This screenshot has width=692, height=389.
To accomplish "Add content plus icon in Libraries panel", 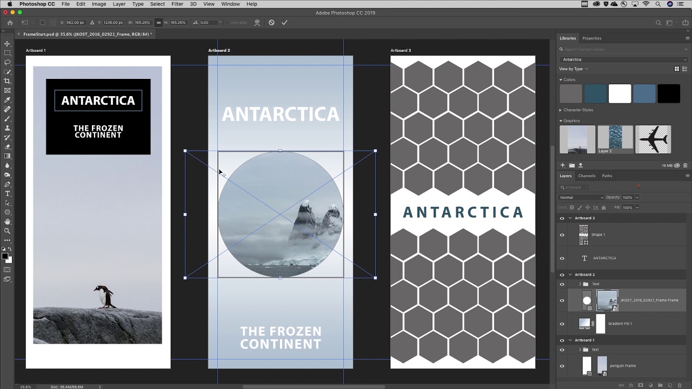I will tap(562, 165).
